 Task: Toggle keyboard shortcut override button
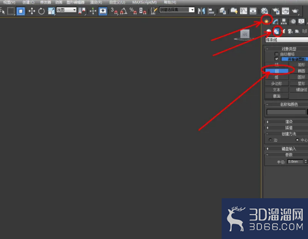pos(102,11)
